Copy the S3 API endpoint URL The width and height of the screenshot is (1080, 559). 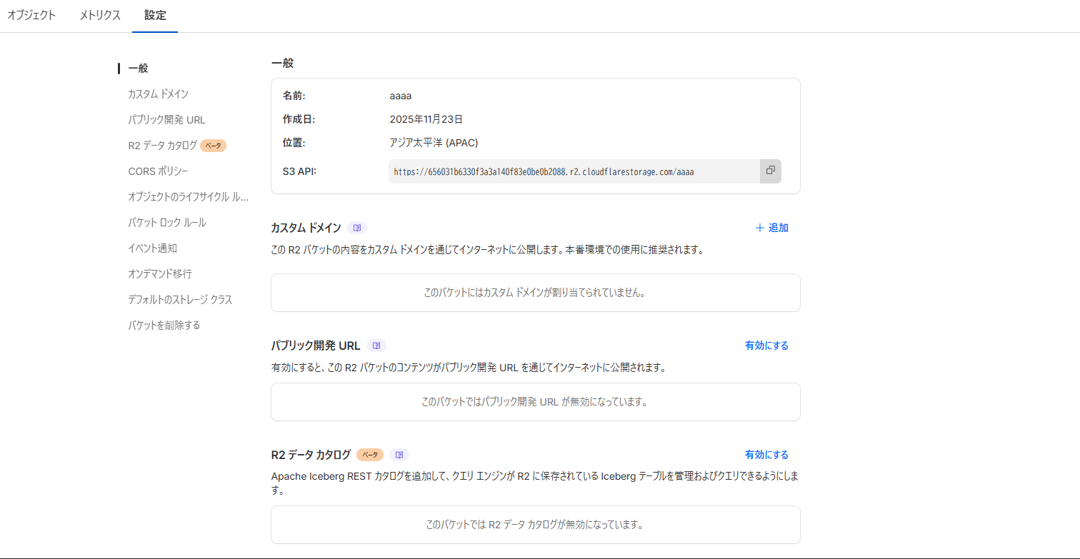click(770, 171)
